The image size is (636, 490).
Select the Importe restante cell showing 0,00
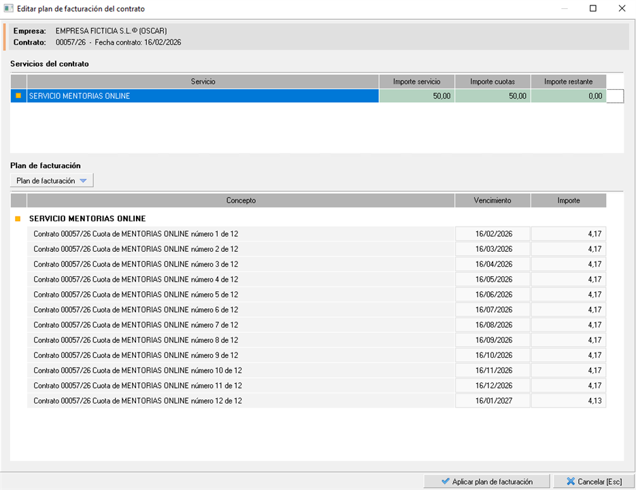pos(568,96)
